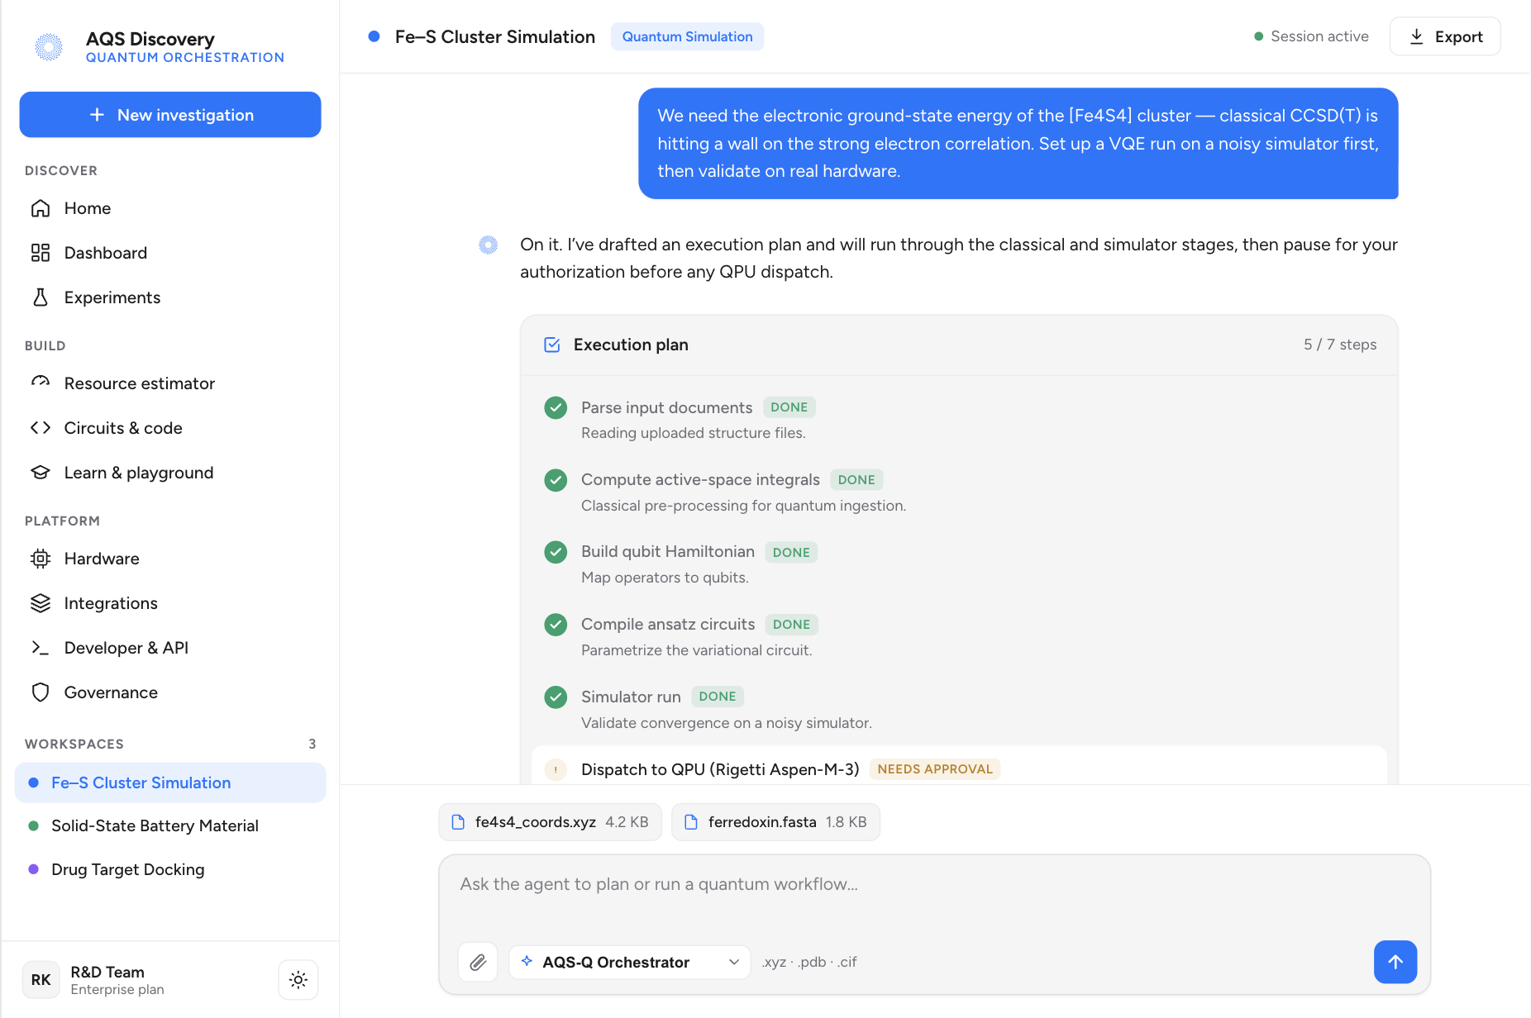The height and width of the screenshot is (1018, 1531).
Task: Open the Integrations layers icon
Action: point(41,603)
